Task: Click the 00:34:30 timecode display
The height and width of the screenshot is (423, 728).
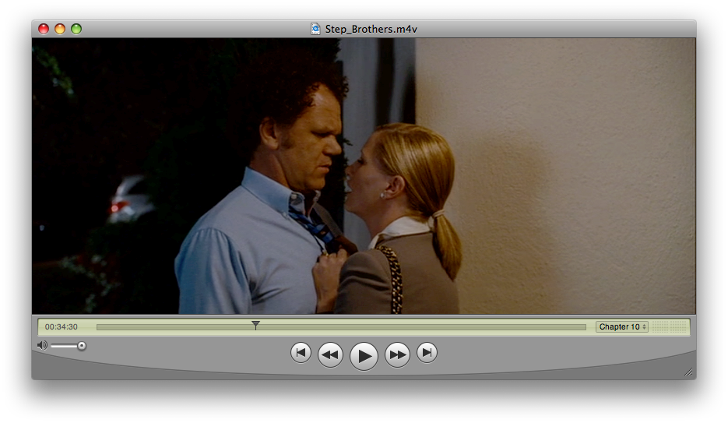Action: coord(62,327)
